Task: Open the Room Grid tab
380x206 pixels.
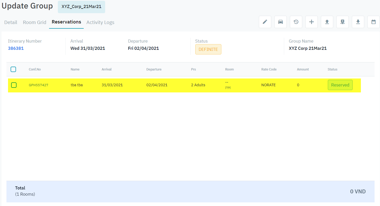Action: [34, 22]
